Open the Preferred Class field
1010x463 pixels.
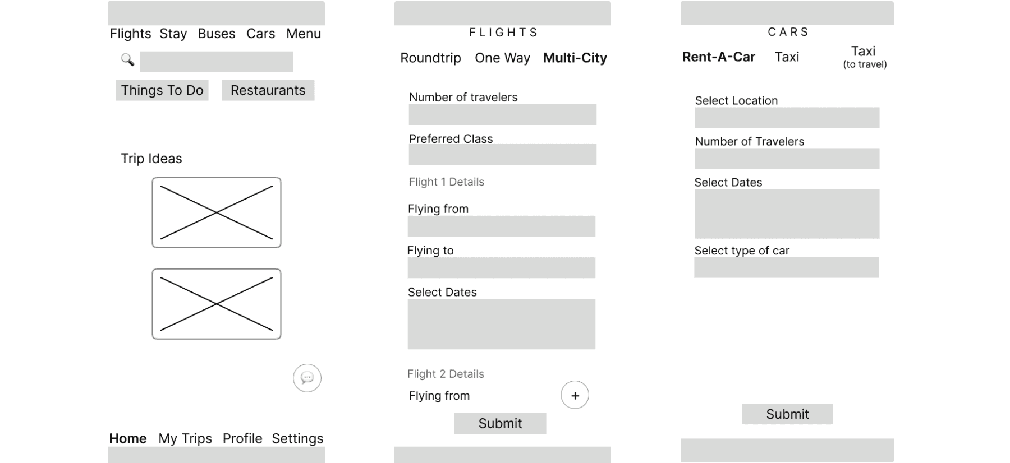tap(502, 154)
